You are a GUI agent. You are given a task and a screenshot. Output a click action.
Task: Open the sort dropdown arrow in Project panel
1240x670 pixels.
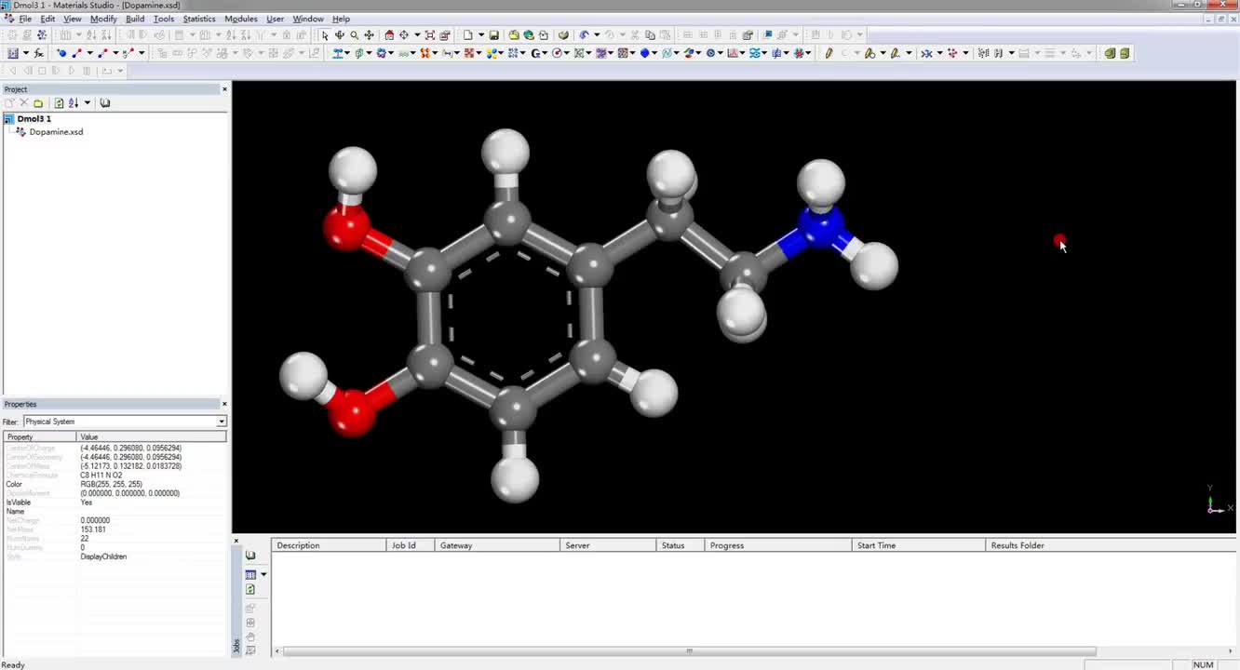88,103
